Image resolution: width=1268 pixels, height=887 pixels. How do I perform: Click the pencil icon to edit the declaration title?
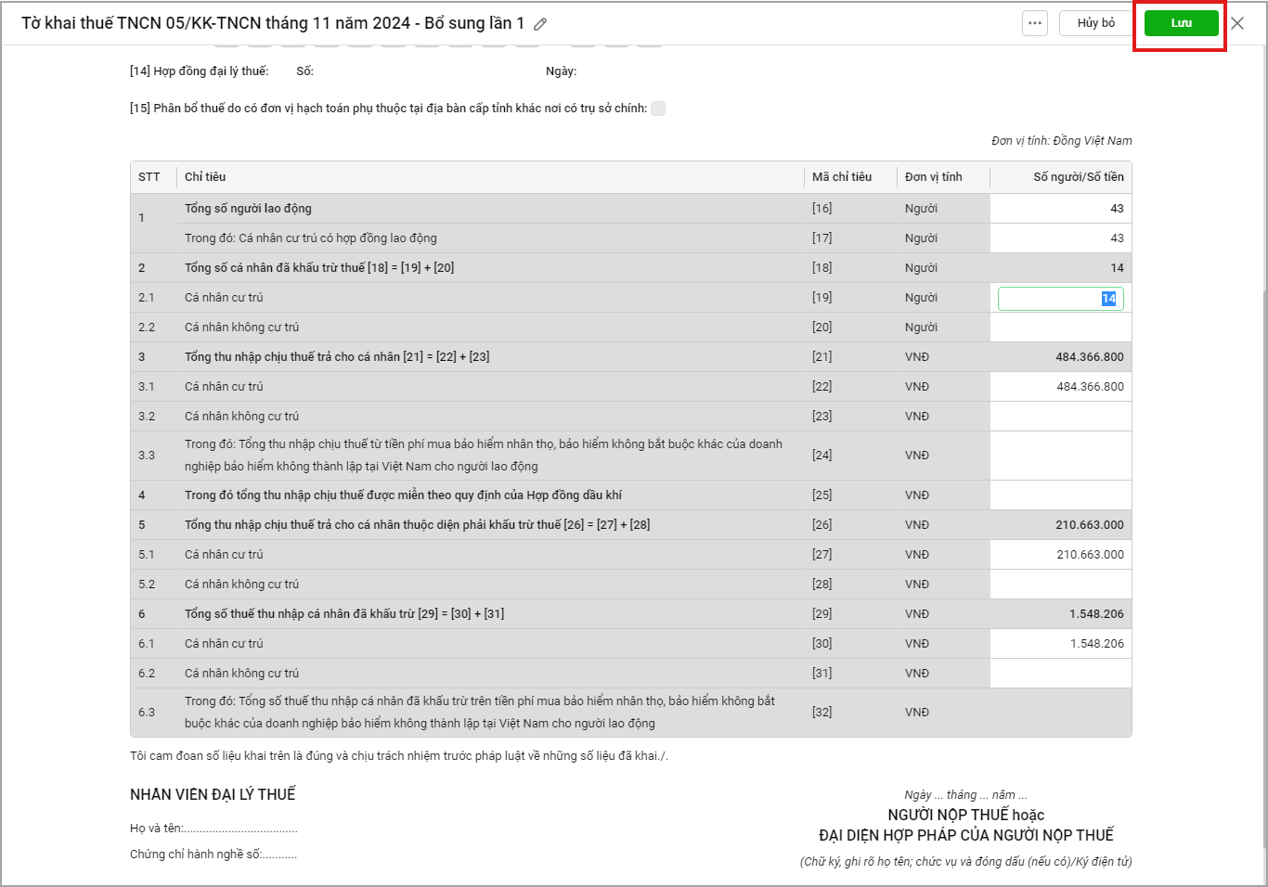(540, 24)
